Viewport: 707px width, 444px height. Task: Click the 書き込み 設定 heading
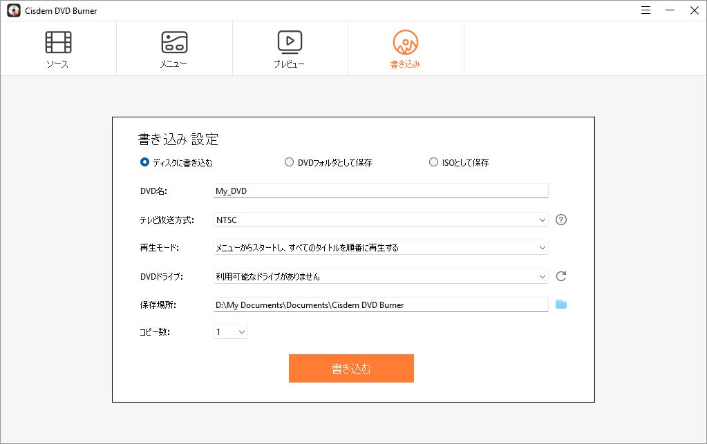pyautogui.click(x=178, y=139)
